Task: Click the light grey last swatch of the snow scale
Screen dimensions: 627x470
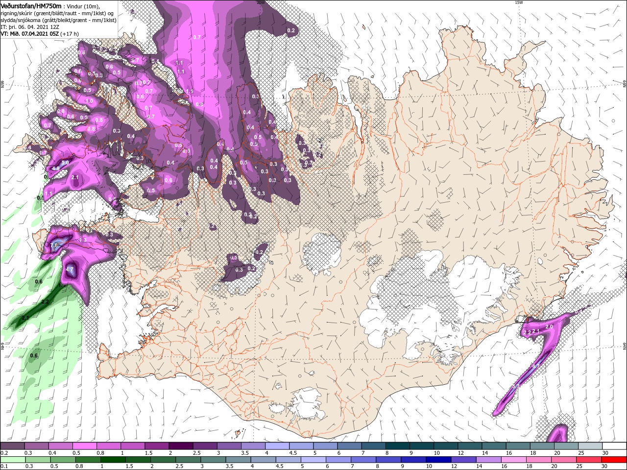Action: click(x=591, y=446)
